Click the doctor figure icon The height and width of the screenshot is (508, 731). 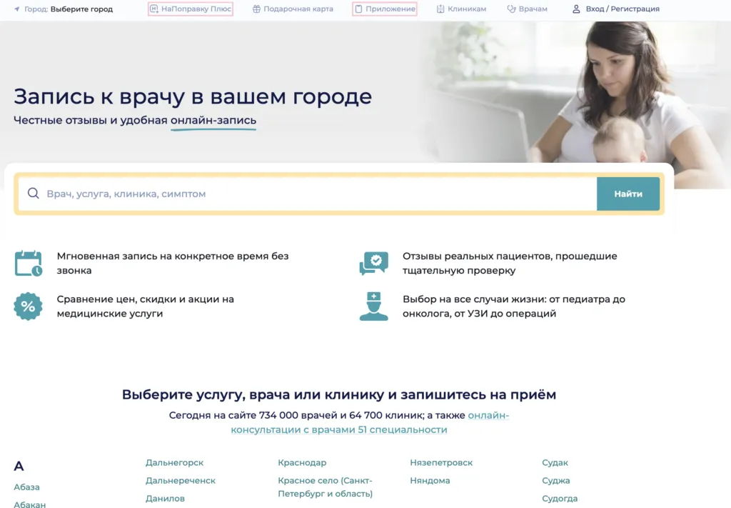(373, 307)
